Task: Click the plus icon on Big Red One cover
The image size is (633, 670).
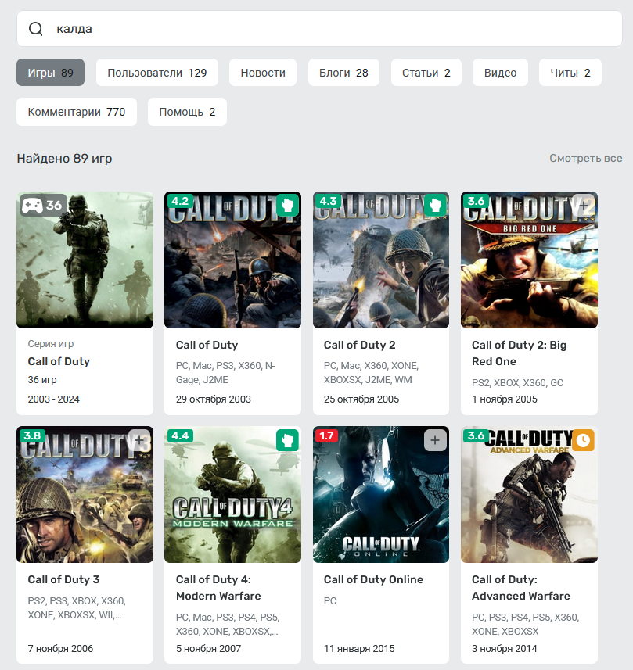Action: point(584,206)
